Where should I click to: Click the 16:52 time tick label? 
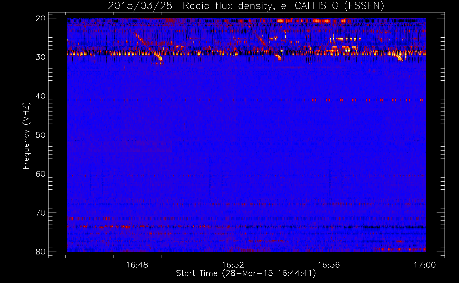pos(233,265)
